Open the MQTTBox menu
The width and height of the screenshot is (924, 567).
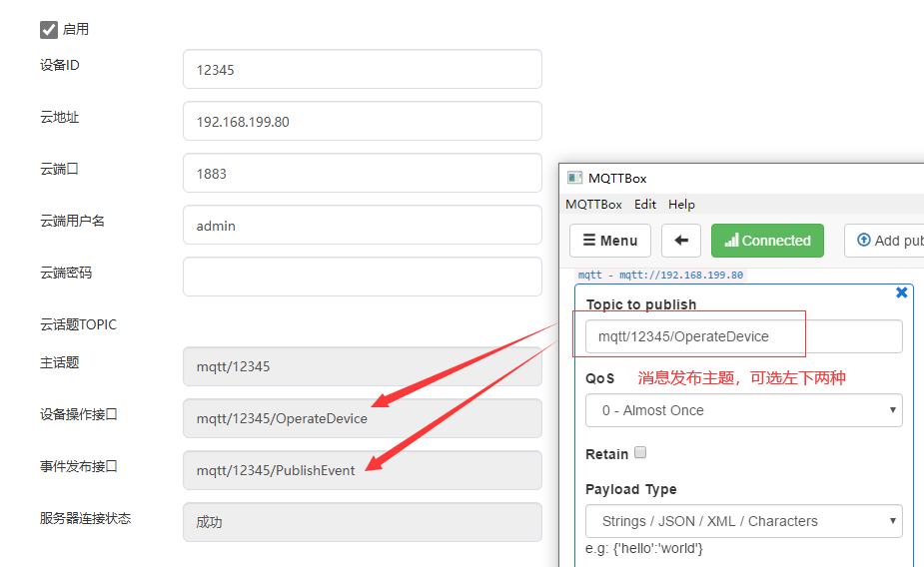[x=593, y=205]
